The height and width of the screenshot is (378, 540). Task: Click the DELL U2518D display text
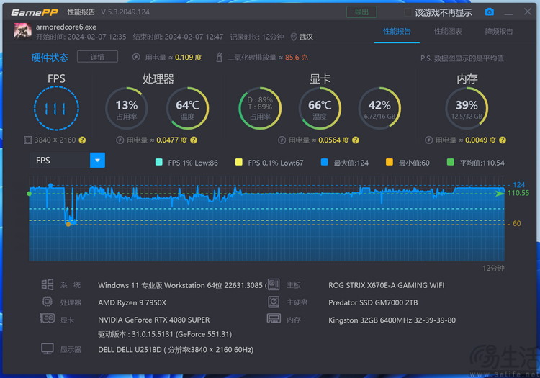click(x=176, y=350)
